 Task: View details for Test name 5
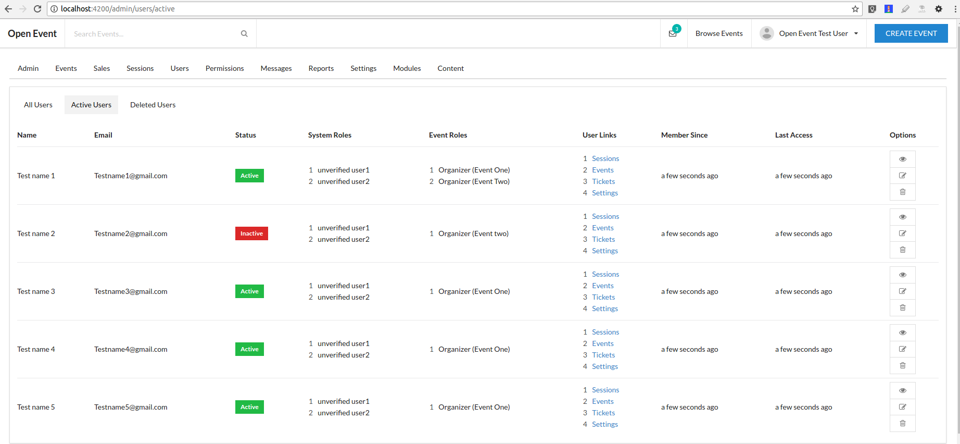click(x=903, y=390)
